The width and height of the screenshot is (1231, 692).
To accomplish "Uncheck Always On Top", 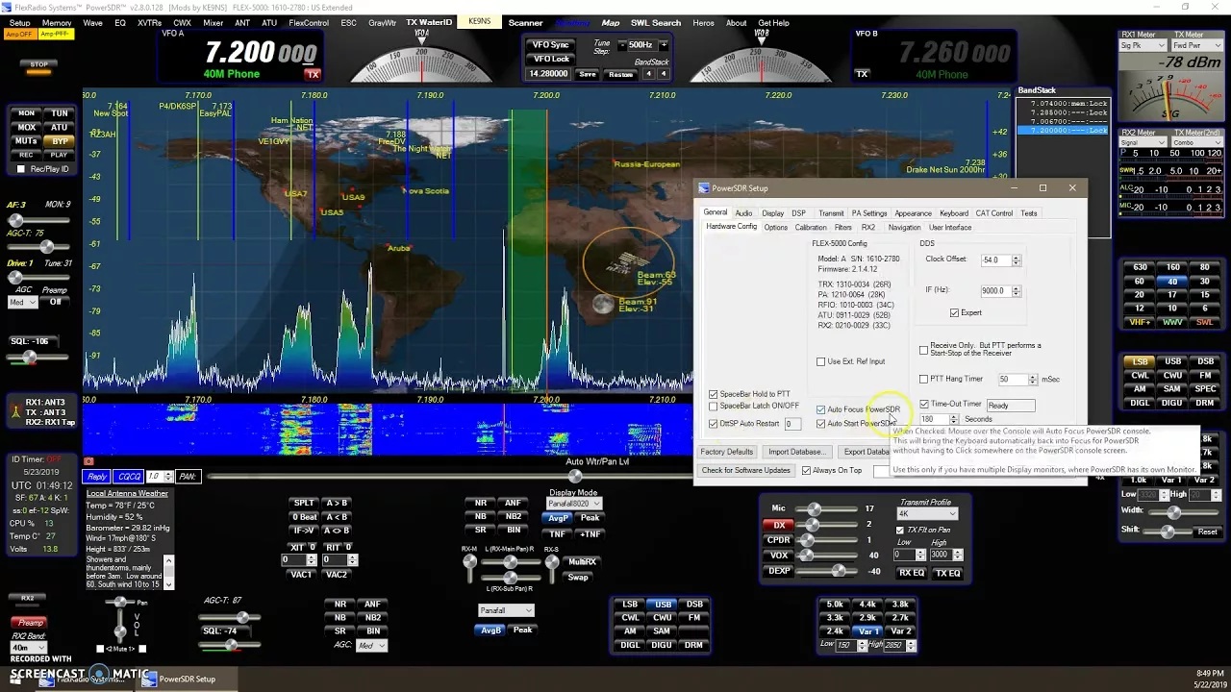I will coord(806,471).
